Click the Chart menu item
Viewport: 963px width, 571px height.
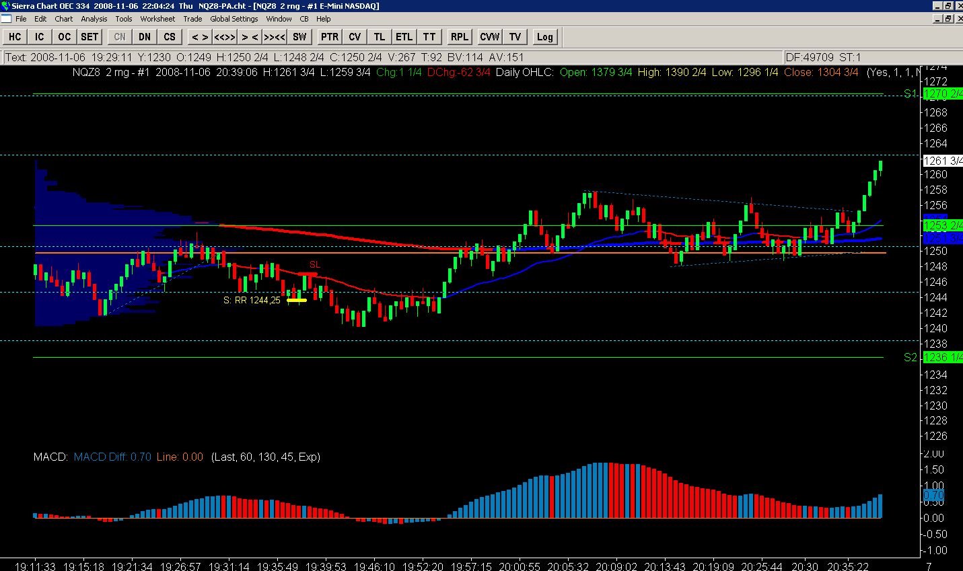click(x=64, y=19)
